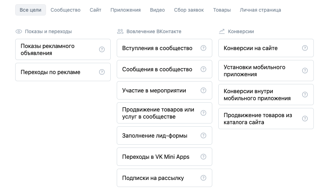Choose Продвижение товаров или услуг в сообществе goal
The width and height of the screenshot is (329, 193).
coord(158,113)
